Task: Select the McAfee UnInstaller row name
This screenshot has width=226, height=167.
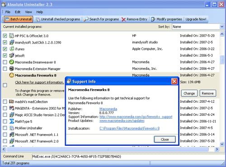Action: coord(28,128)
